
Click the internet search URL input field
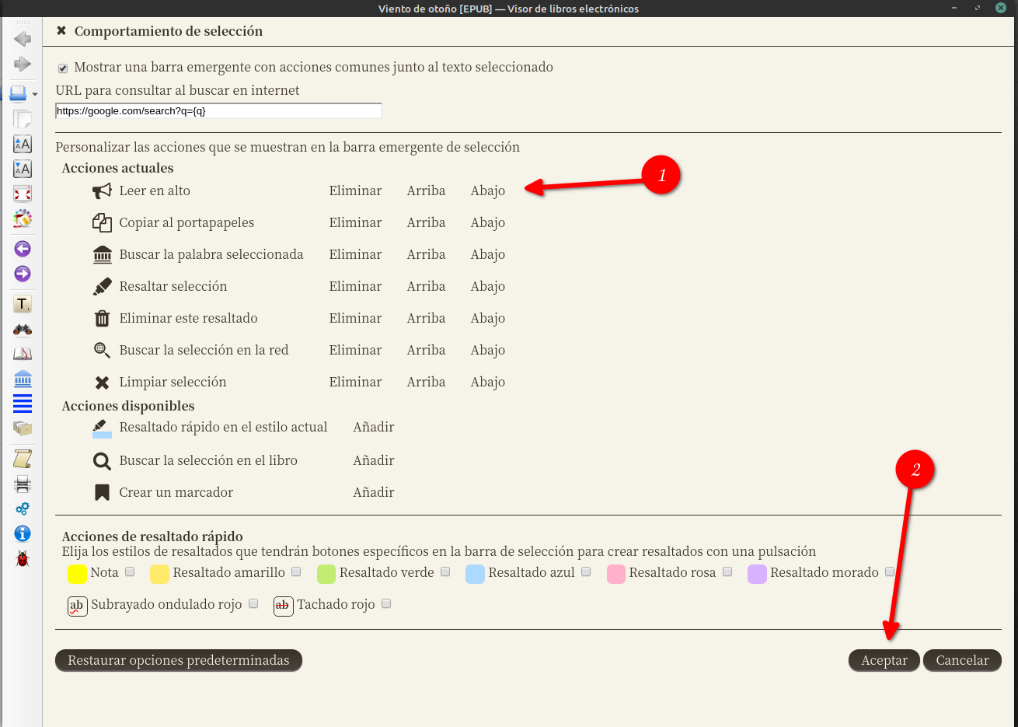click(218, 111)
